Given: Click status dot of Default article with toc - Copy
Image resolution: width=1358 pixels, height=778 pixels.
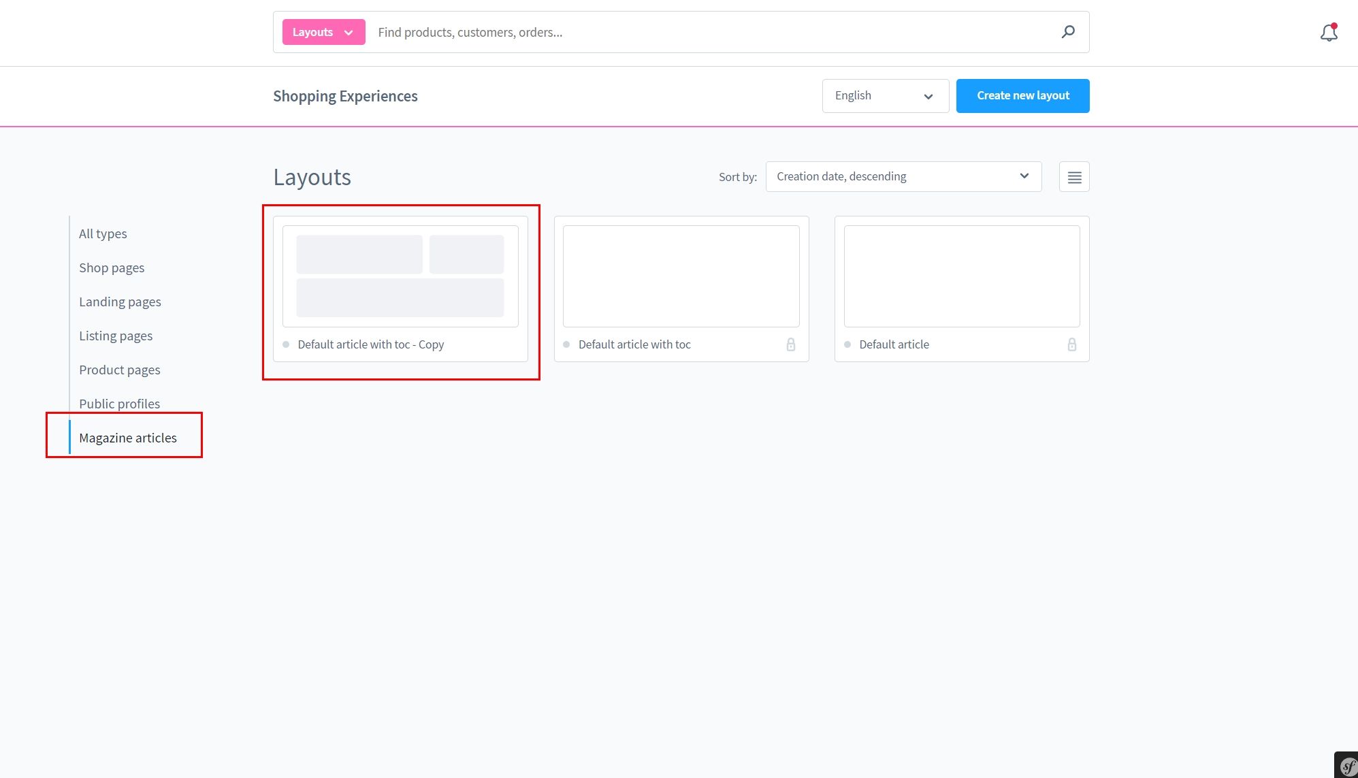Looking at the screenshot, I should coord(286,344).
